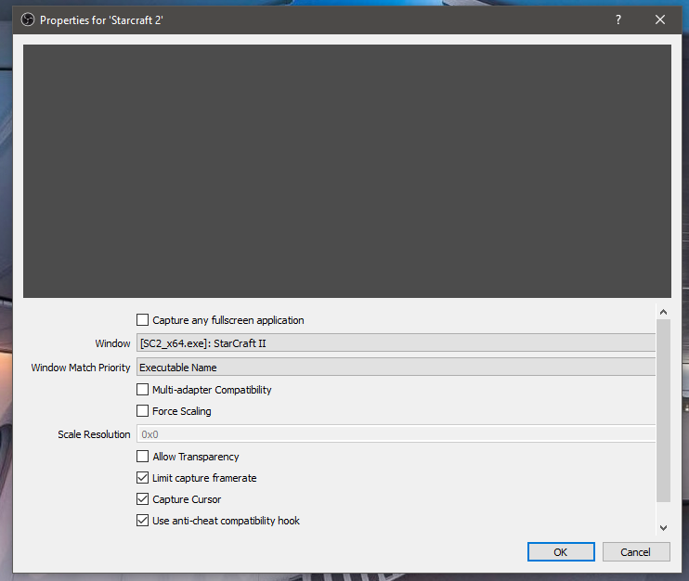Click the Cancel button
This screenshot has width=689, height=581.
point(636,551)
